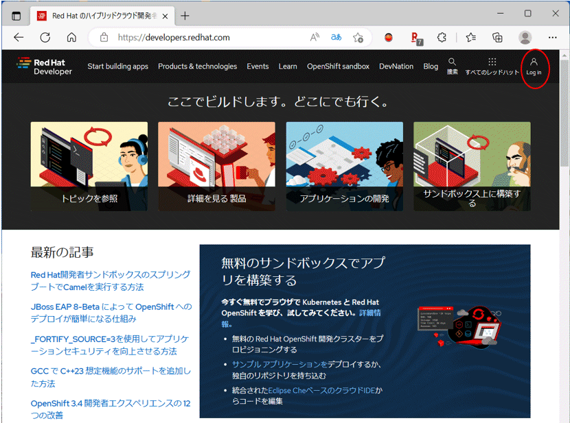Screen dimensions: 570x423
Task: Open DevNation menu item
Action: tap(396, 67)
